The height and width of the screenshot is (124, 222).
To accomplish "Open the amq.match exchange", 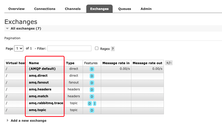I will (x=38, y=96).
